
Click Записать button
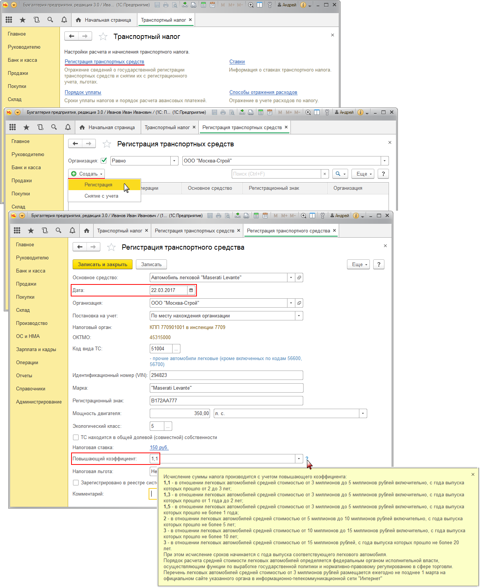tap(151, 264)
